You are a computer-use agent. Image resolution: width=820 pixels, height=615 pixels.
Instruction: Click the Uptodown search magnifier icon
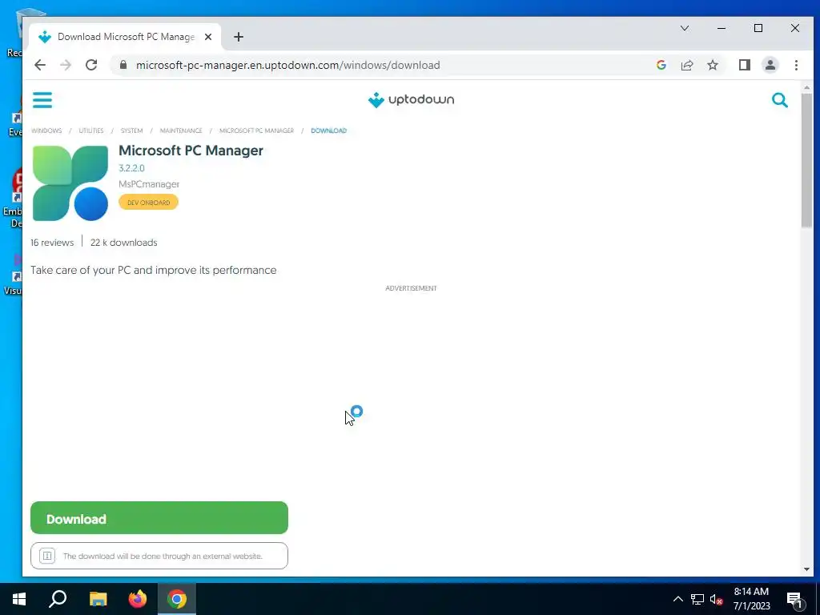(x=779, y=100)
